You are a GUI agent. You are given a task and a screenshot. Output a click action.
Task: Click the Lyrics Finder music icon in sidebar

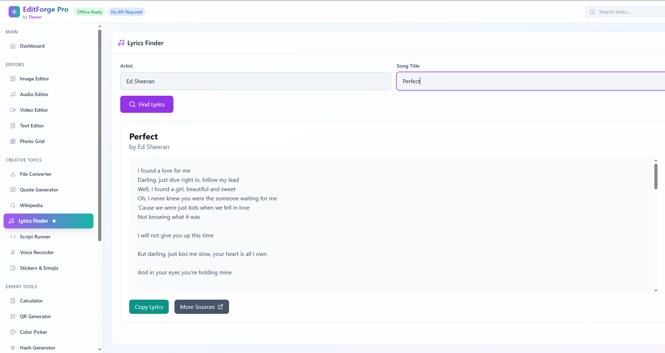click(11, 221)
